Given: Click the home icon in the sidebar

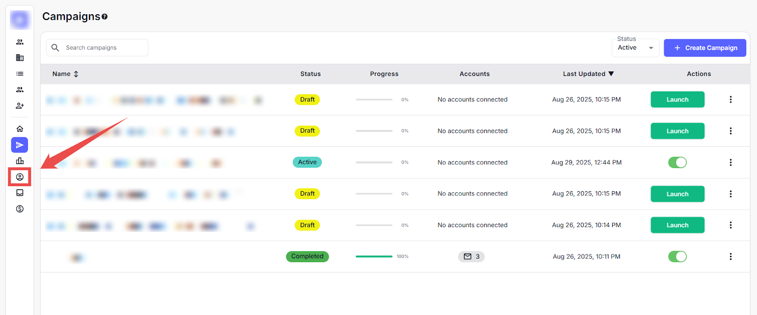Looking at the screenshot, I should click(19, 129).
